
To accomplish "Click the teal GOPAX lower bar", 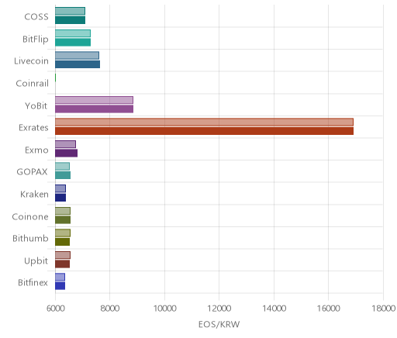I will point(63,175).
